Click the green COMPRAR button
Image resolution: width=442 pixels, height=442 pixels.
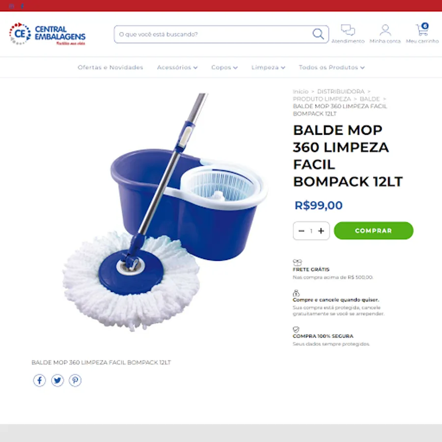(x=374, y=231)
